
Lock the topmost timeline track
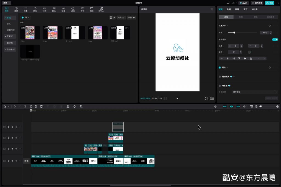[x=9, y=127]
